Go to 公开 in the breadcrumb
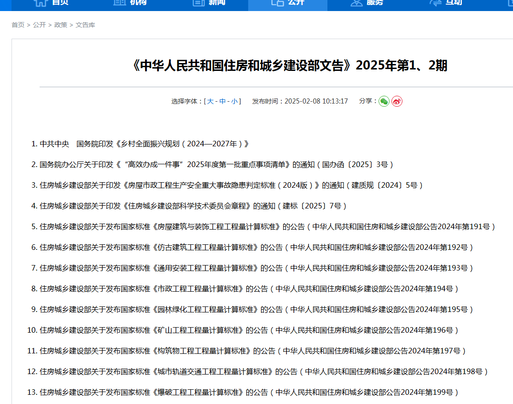Viewport: 513px width, 404px height. 39,25
